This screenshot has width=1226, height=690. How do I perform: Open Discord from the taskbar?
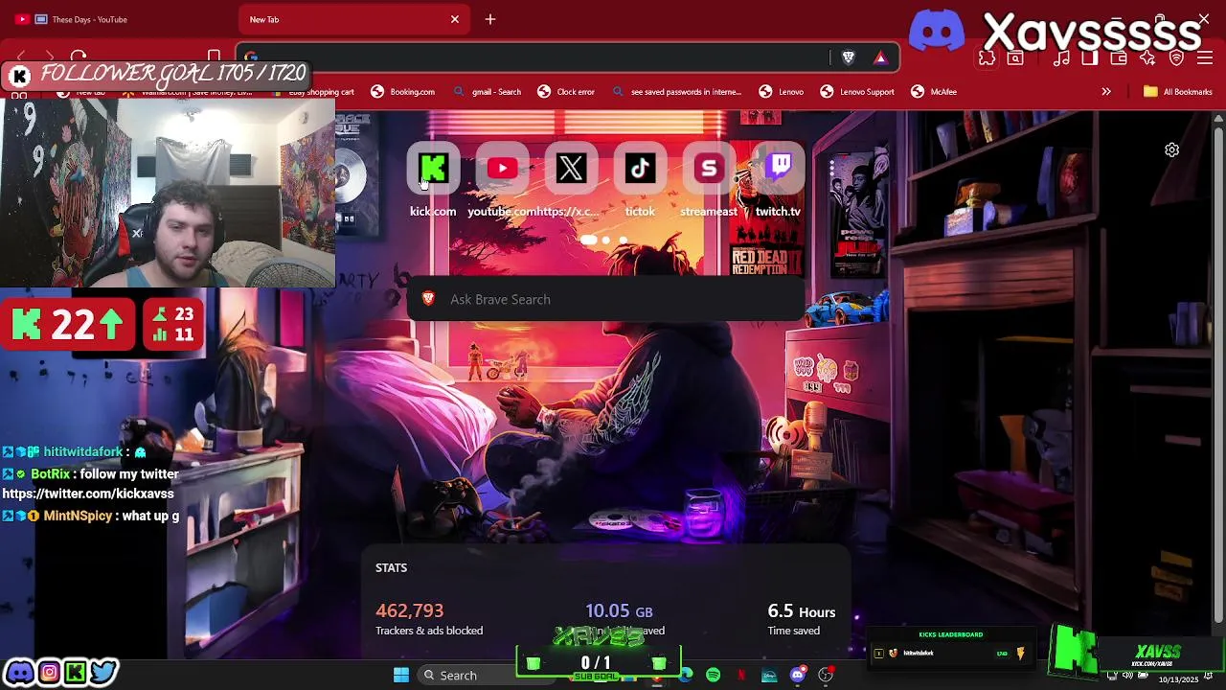click(x=797, y=676)
